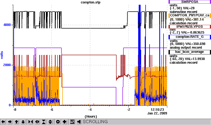Screen dimensions: 211x125
Task: Click the -4 hours x-axis tick label
Action: coord(90,109)
